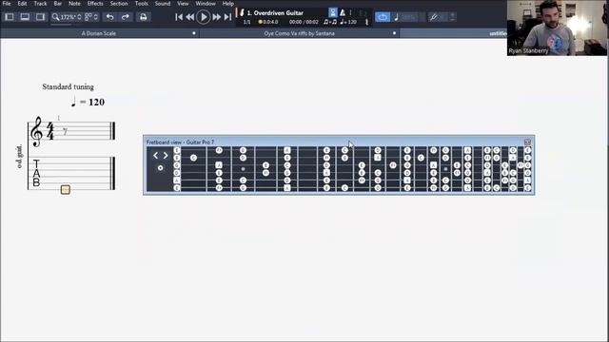Click the 4/4 time signature on staff
The height and width of the screenshot is (342, 609).
coord(50,131)
